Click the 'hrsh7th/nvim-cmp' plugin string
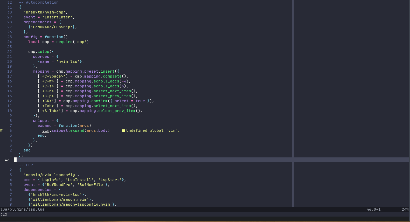 (x=46, y=12)
